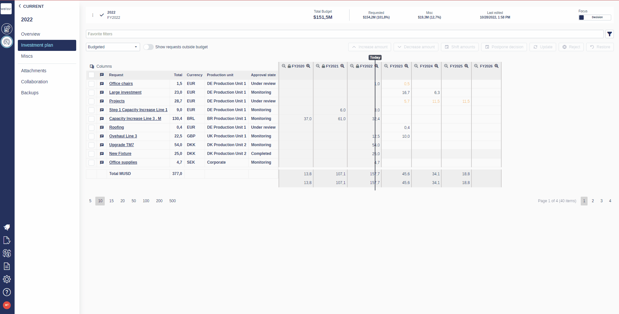
Task: Open the help question mark icon
Action: tap(7, 292)
